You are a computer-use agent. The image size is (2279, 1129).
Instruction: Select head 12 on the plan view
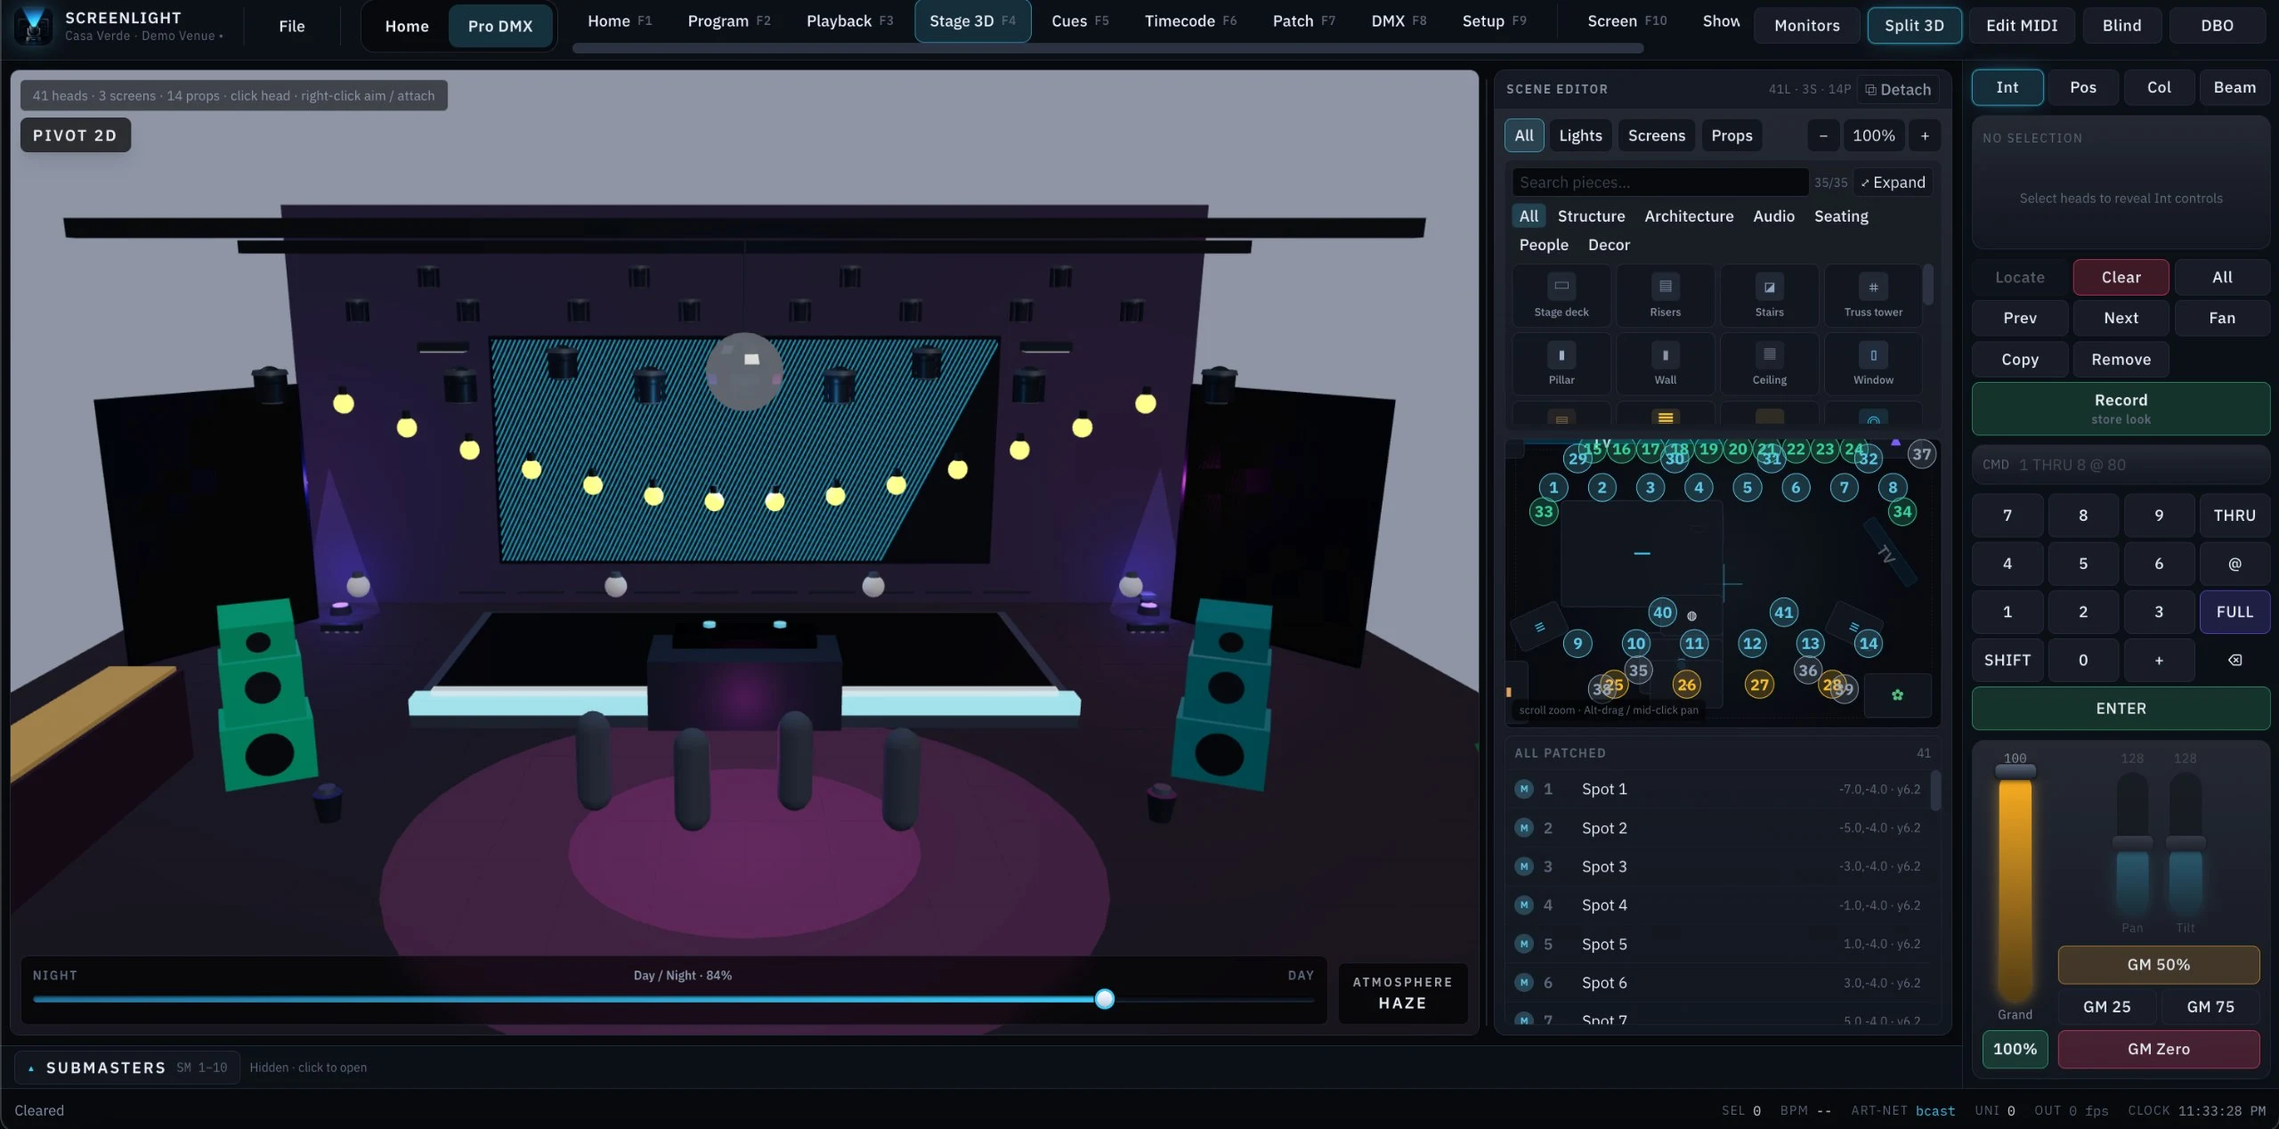(x=1752, y=643)
